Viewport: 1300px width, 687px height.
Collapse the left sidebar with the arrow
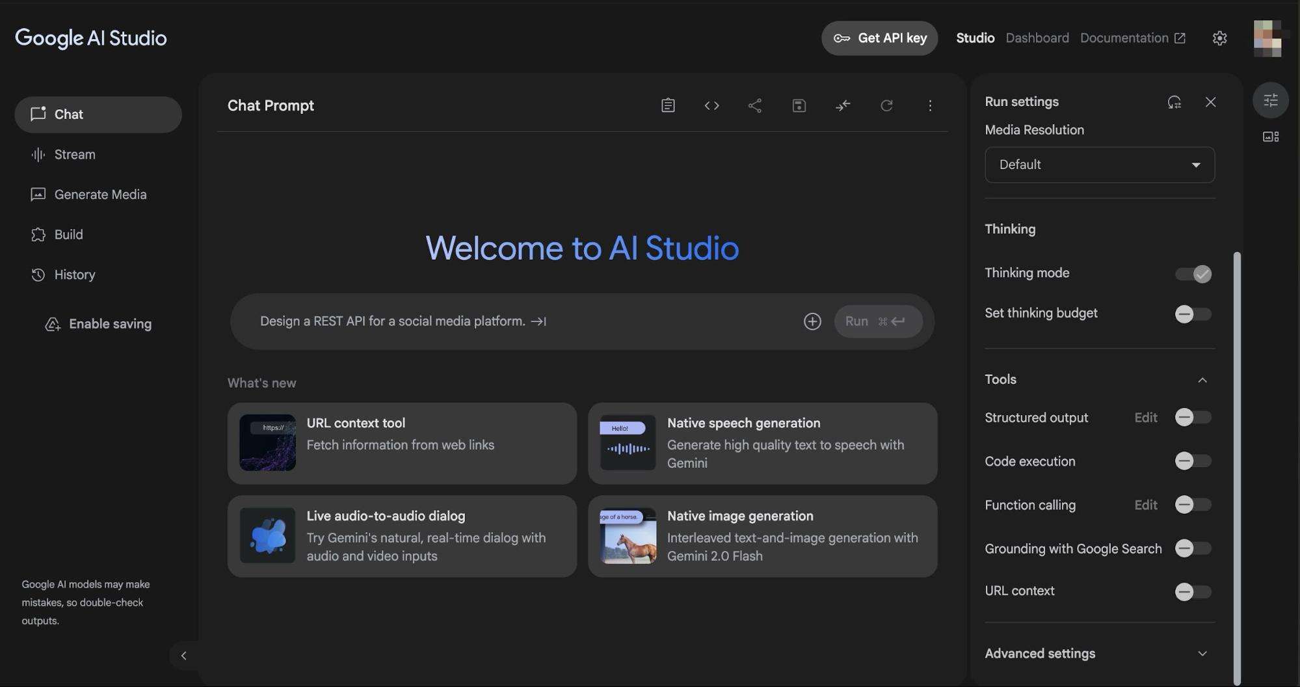[x=183, y=656]
